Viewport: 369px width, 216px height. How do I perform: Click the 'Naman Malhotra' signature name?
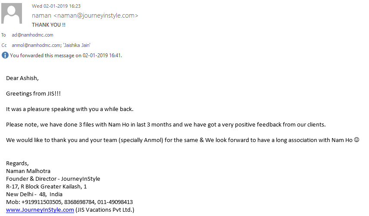pos(28,171)
